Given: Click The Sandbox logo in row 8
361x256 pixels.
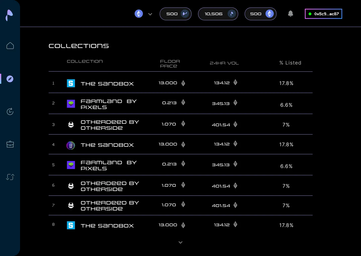Looking at the screenshot, I should coord(71,225).
